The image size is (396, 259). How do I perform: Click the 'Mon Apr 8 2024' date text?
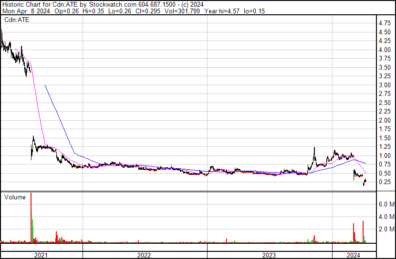click(26, 11)
